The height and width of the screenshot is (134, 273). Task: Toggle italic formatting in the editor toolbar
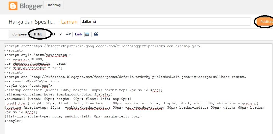coord(61,34)
